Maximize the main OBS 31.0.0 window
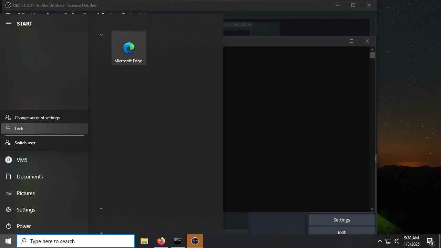 tap(353, 5)
